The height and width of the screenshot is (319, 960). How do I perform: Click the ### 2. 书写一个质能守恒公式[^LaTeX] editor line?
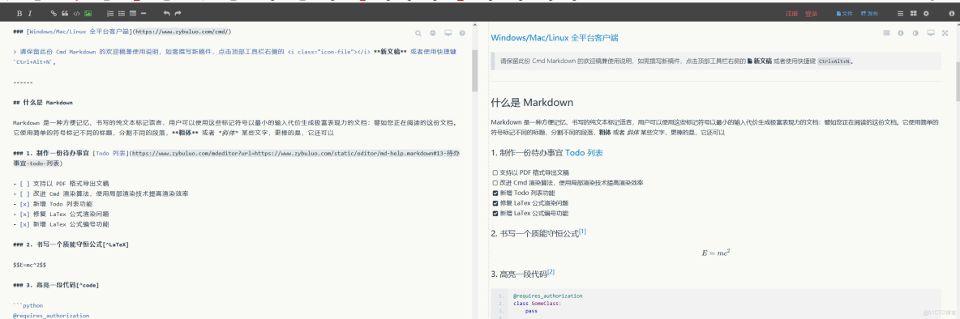tap(71, 244)
